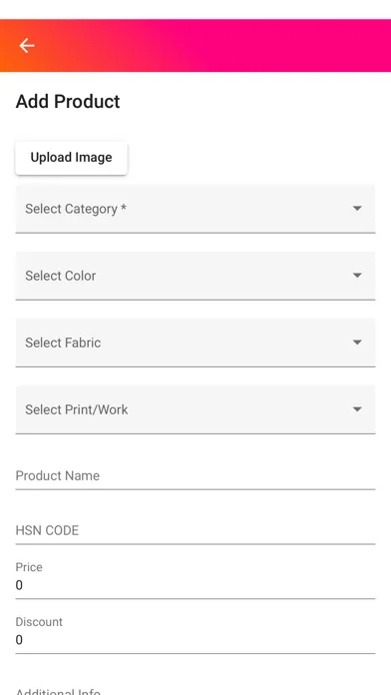Click the Price field label
Viewport: 391px width, 695px height.
29,567
